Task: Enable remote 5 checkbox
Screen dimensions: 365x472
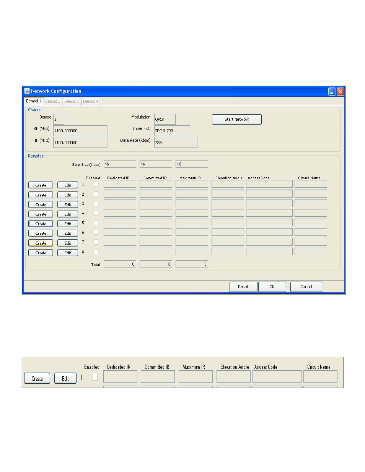Action: point(96,223)
